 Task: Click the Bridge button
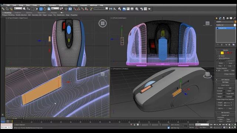pos(220,97)
